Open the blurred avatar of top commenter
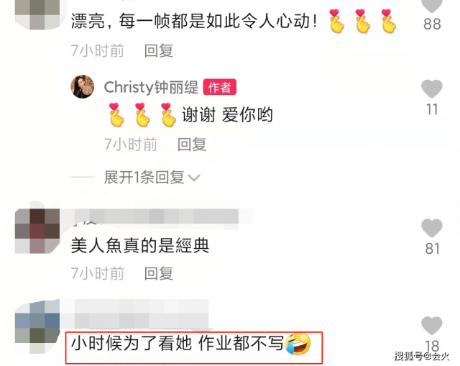460x366 pixels. 37,14
